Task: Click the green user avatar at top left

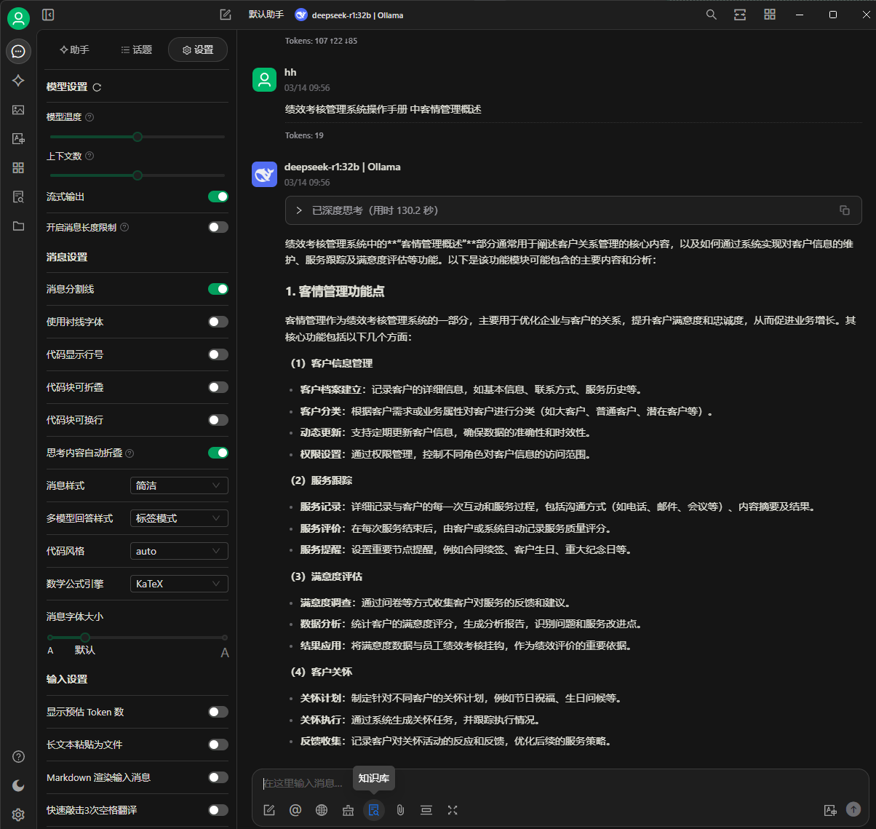Action: pos(19,18)
